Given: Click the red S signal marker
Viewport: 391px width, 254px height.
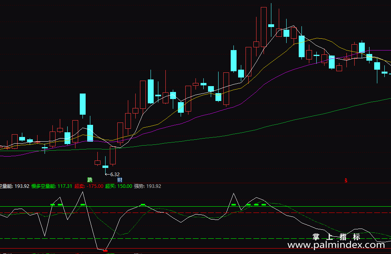Looking at the screenshot, I should [x=346, y=180].
